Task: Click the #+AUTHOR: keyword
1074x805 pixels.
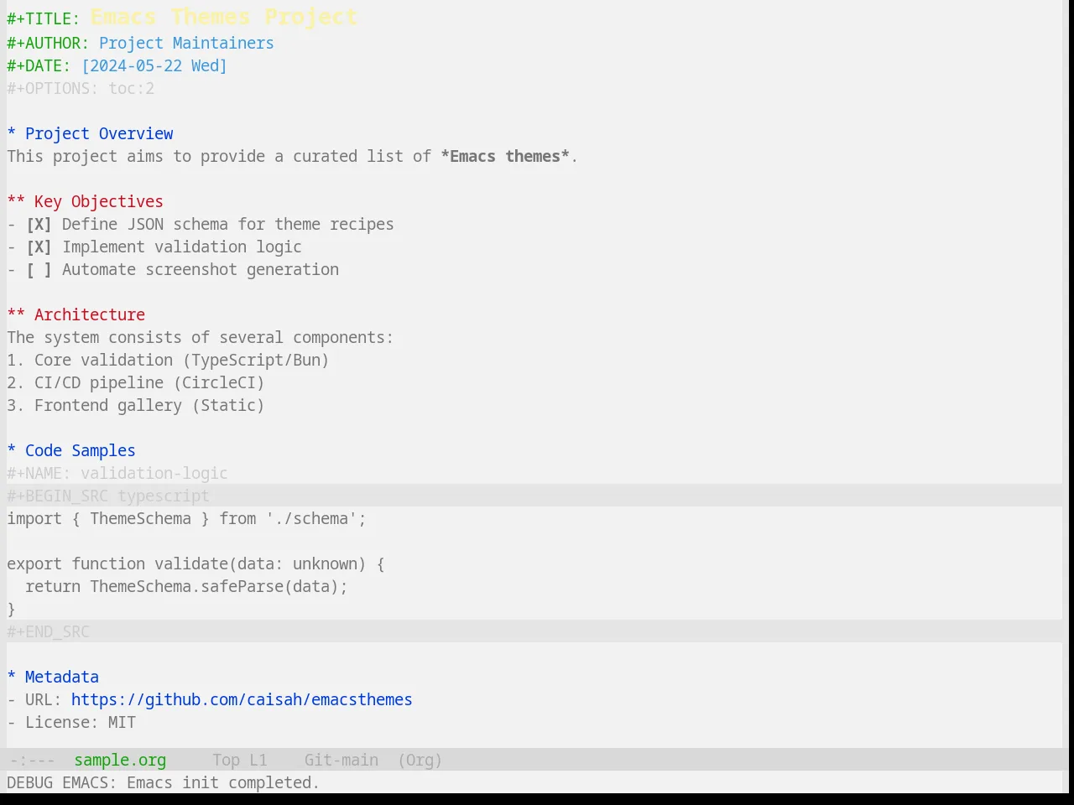Action: pos(48,43)
